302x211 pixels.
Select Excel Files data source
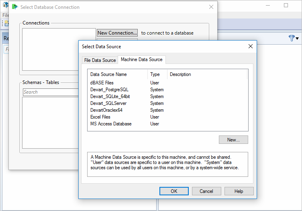pyautogui.click(x=100, y=117)
